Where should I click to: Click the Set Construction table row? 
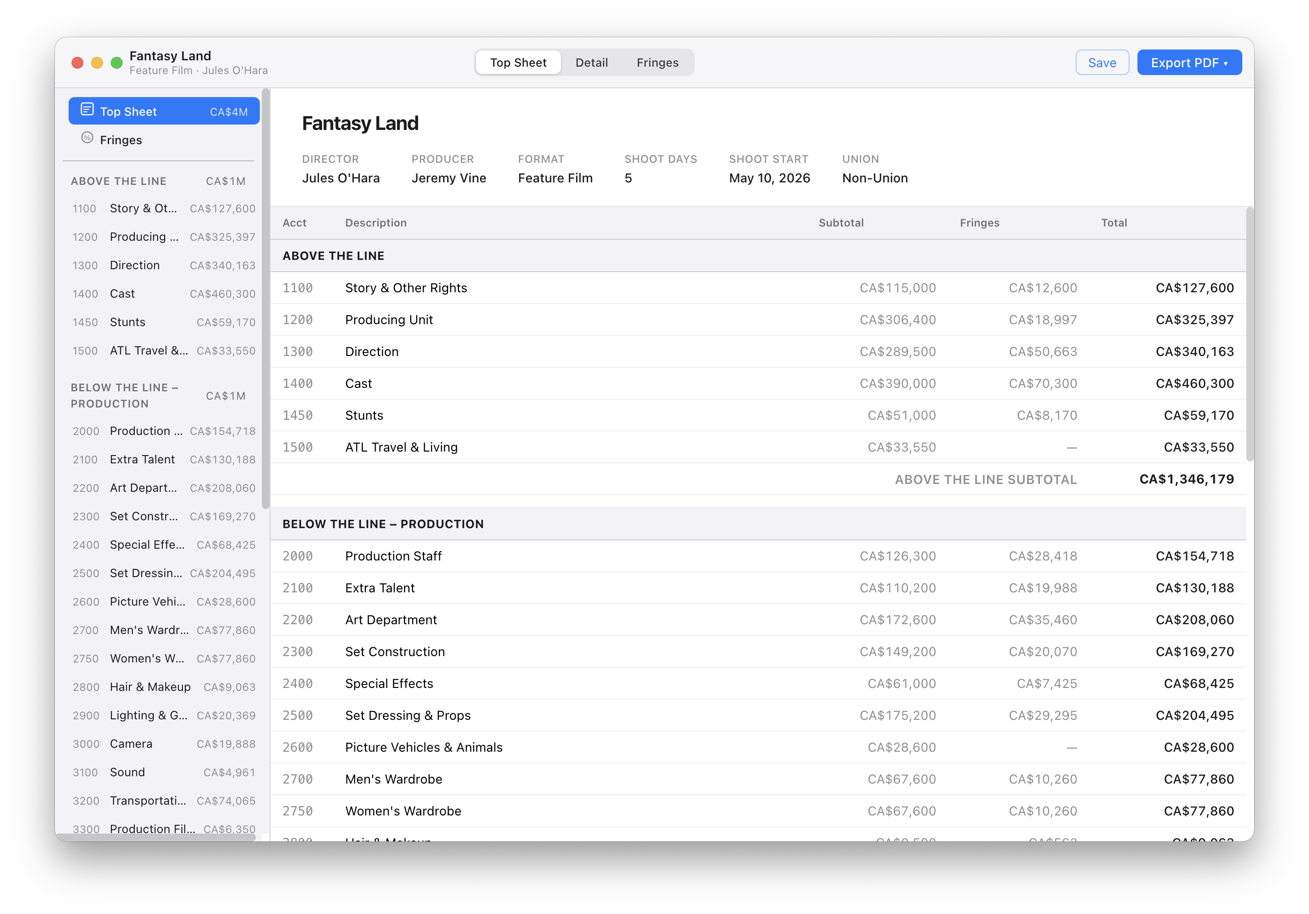(758, 652)
